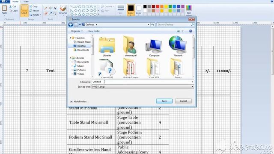Open the Size line thickness picker

(121, 9)
